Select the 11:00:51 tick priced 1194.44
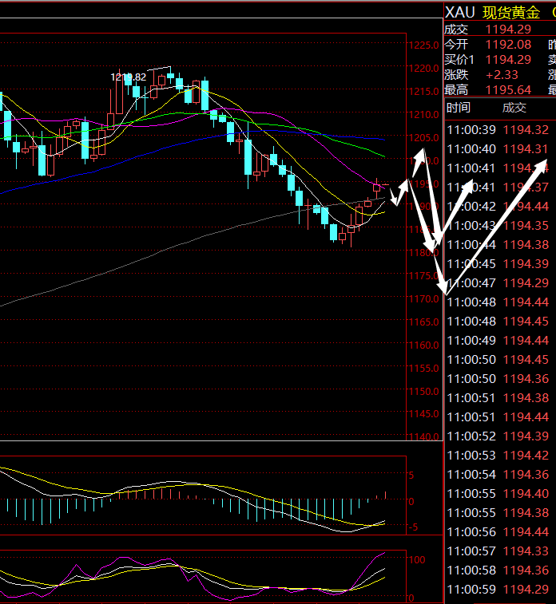This screenshot has width=556, height=604. point(498,417)
